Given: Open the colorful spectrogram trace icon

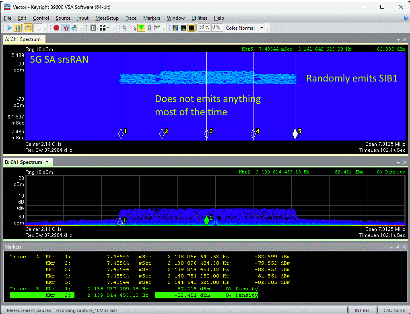Looking at the screenshot, I should tap(175, 27).
